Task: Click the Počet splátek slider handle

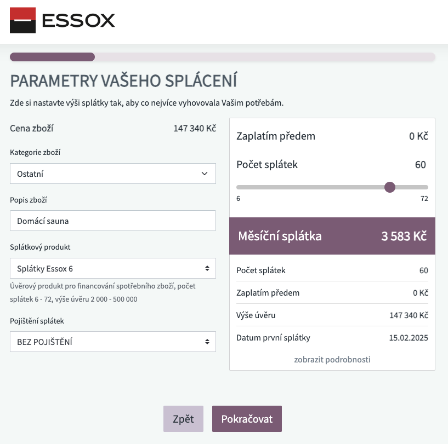Action: pyautogui.click(x=390, y=187)
